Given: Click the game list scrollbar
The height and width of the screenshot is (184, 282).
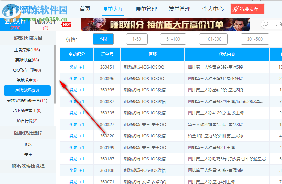Looking at the screenshot, I should click(55, 74).
